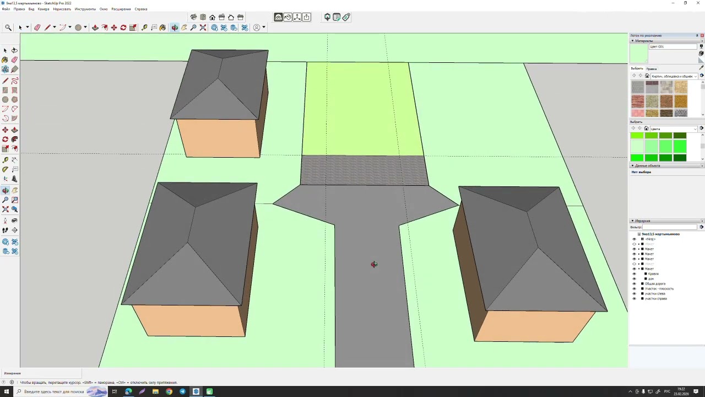Open the Расширения menu
The image size is (705, 397).
[x=121, y=9]
